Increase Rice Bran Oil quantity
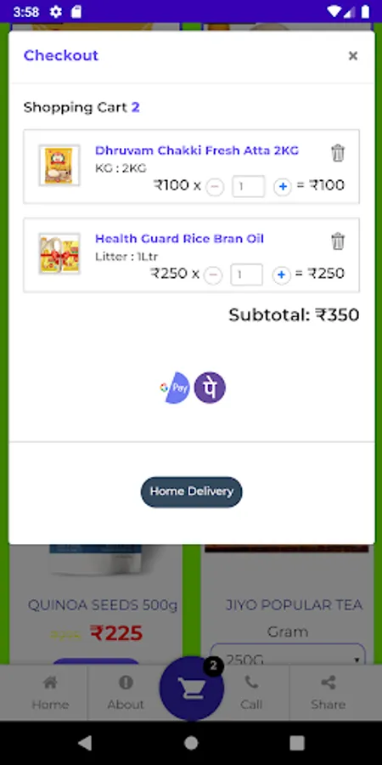This screenshot has height=765, width=382. click(x=281, y=275)
